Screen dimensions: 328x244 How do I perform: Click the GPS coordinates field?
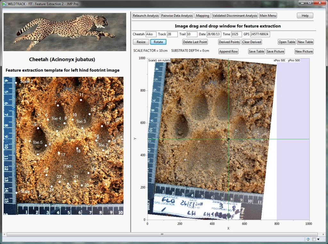[260, 34]
